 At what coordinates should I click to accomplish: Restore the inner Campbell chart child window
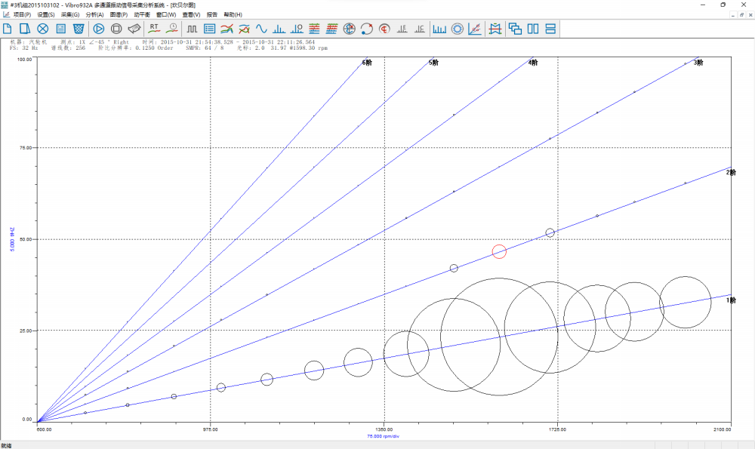(x=741, y=15)
